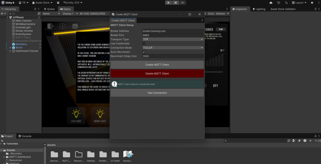Select MiniMapCamera in the Hierarchy
Screen dimensions: 321x164
(25, 24)
